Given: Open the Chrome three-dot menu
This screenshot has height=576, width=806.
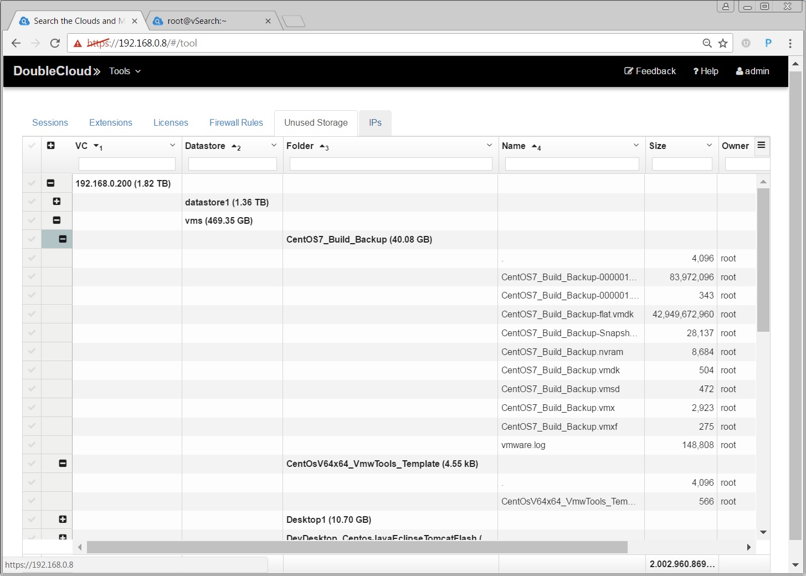Looking at the screenshot, I should coord(790,43).
